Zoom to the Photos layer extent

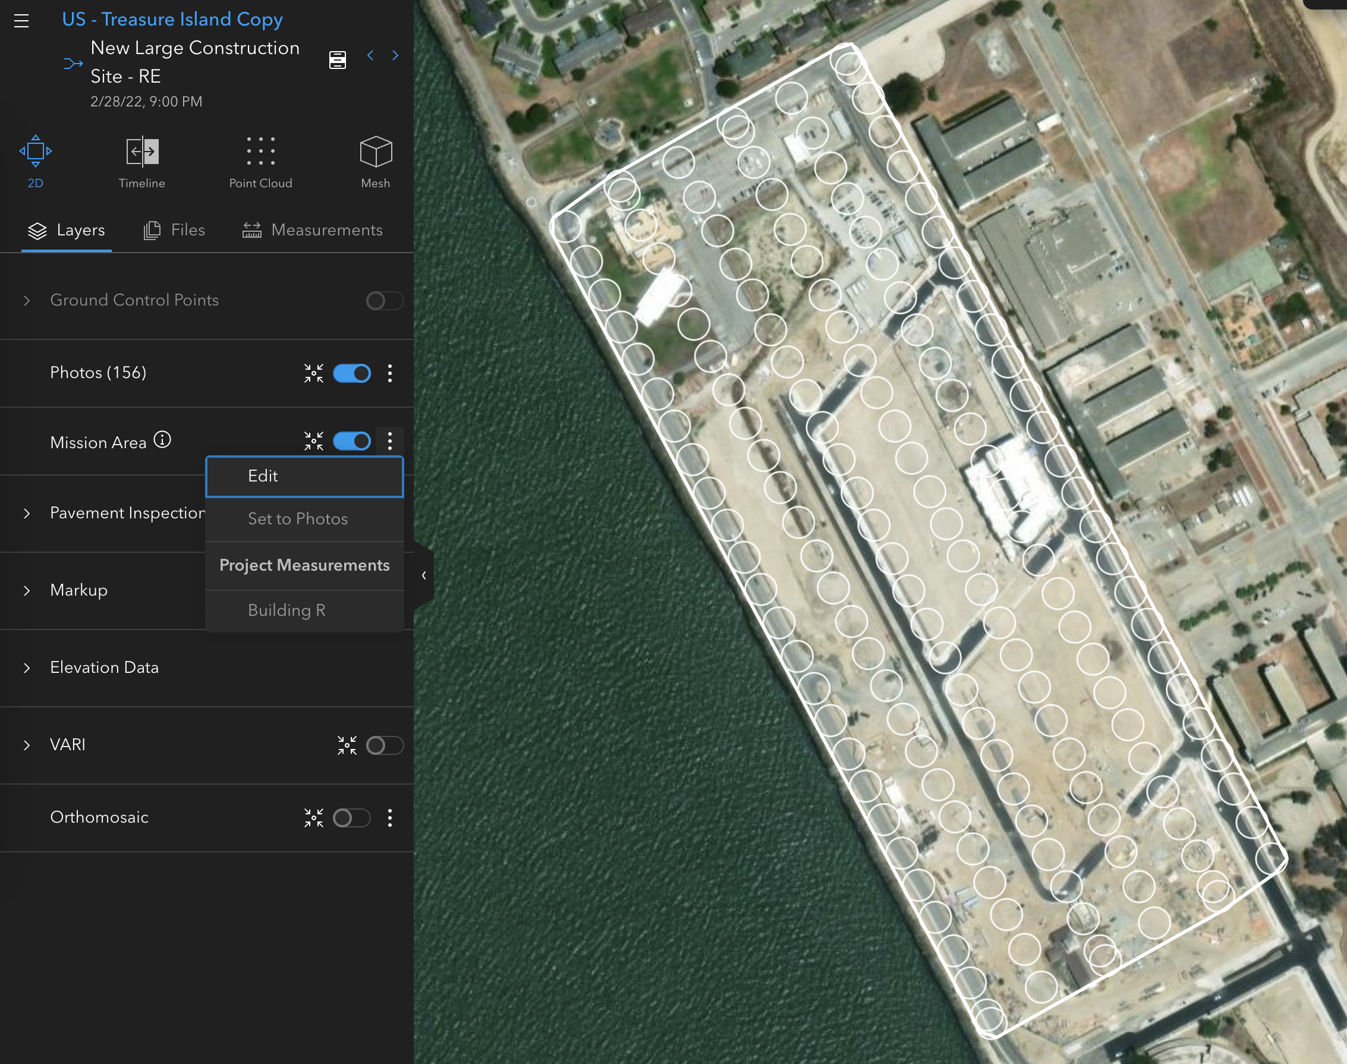(314, 373)
